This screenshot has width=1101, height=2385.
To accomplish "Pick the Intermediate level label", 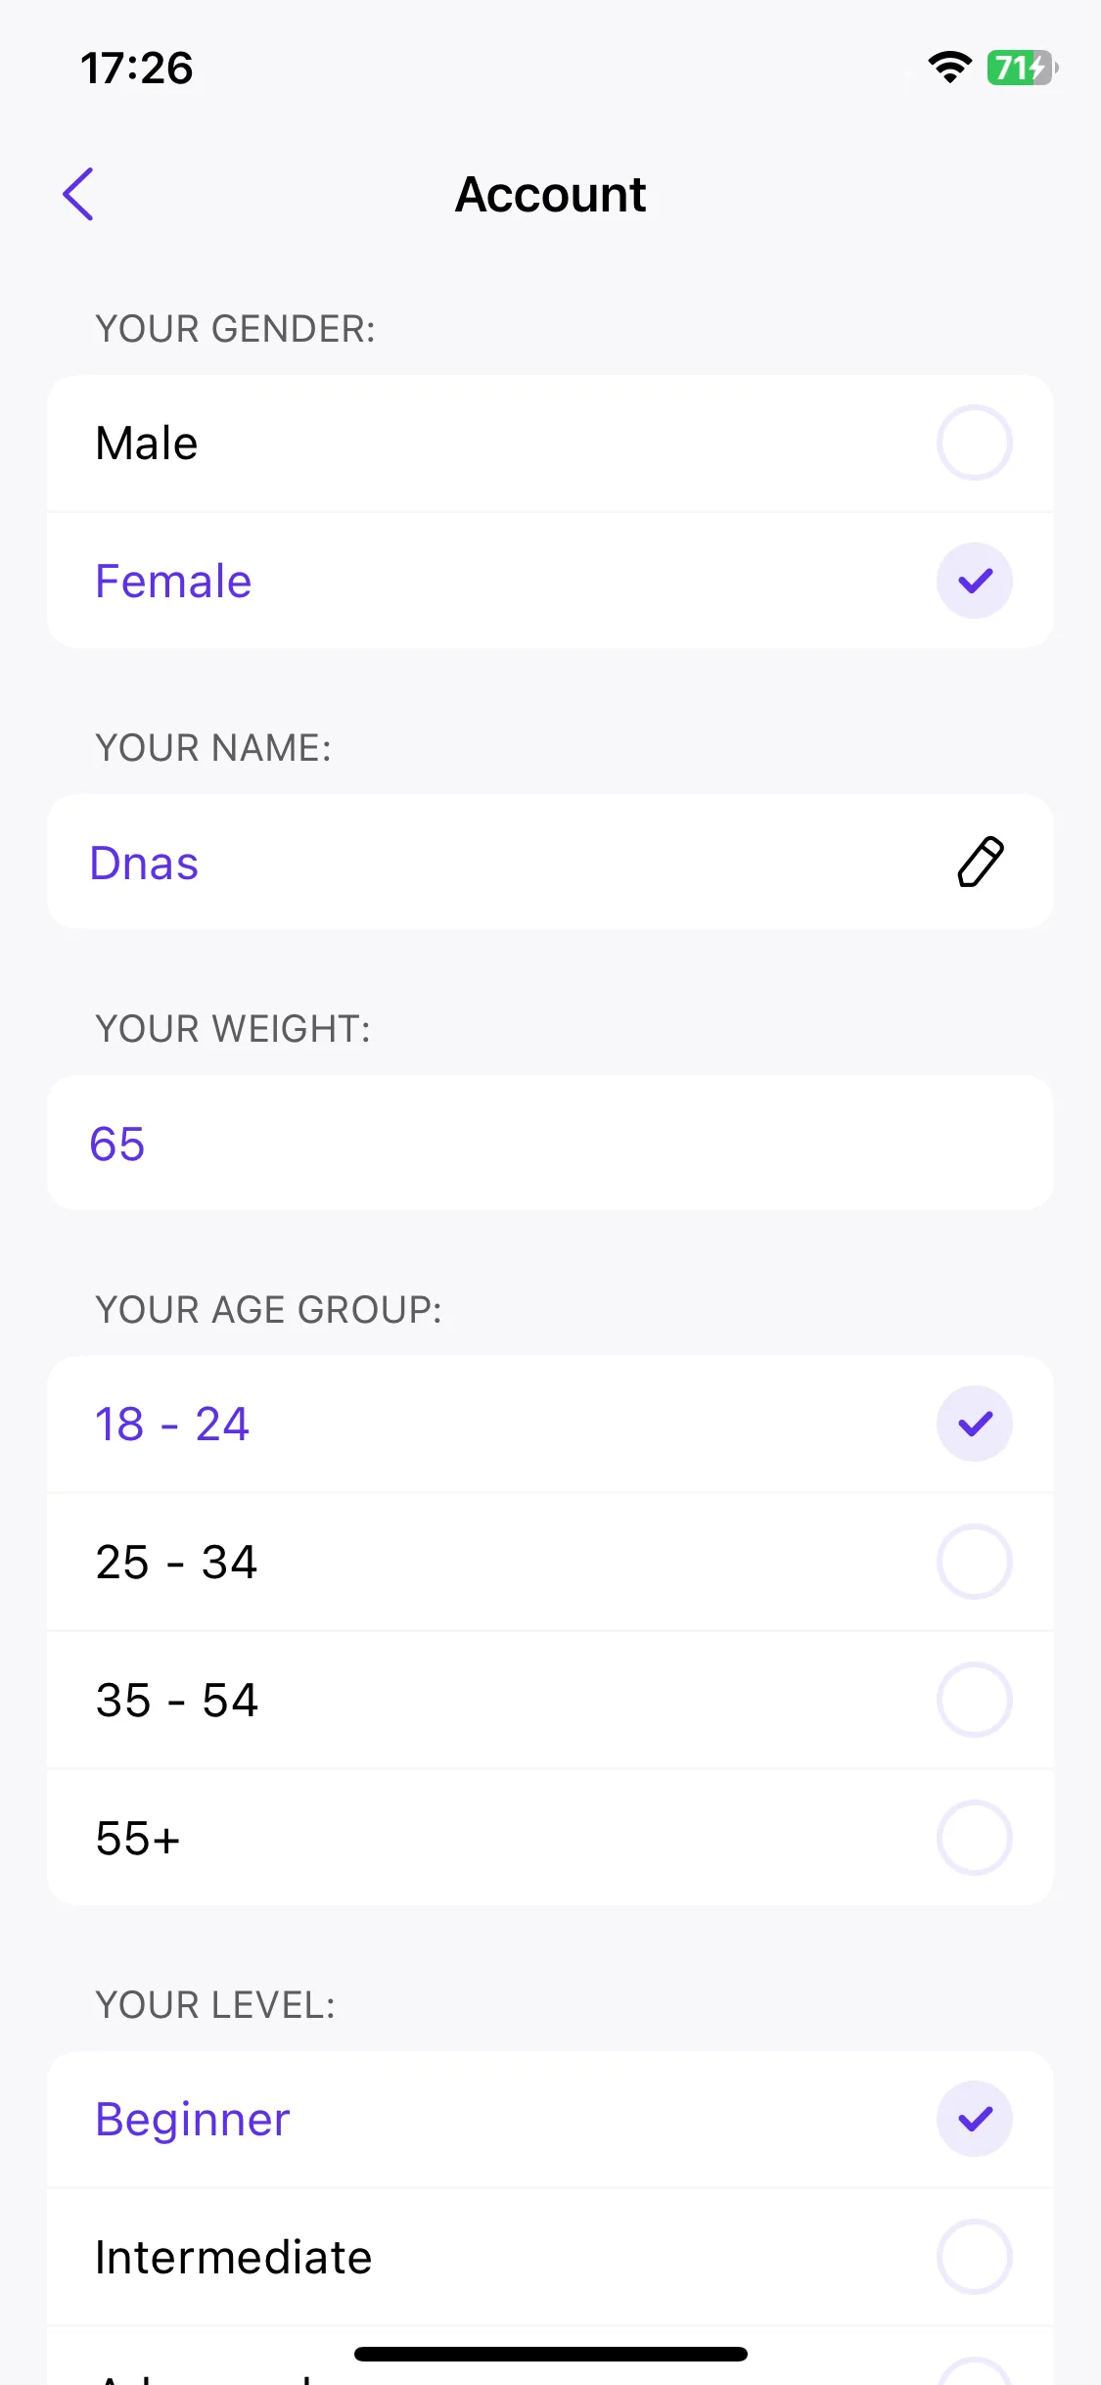I will point(234,2257).
